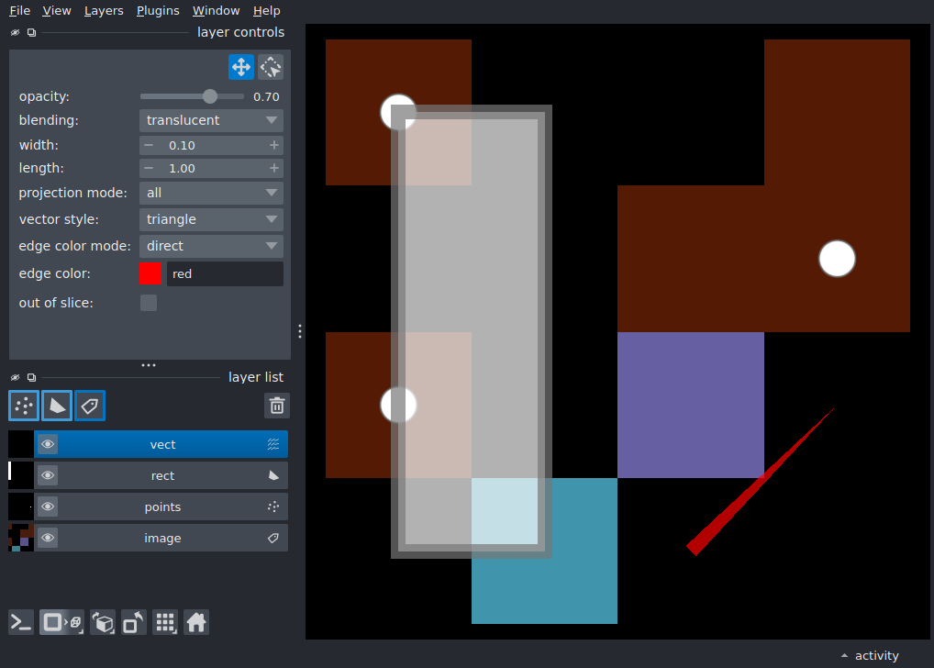Click the purple label square in canvas

690,406
